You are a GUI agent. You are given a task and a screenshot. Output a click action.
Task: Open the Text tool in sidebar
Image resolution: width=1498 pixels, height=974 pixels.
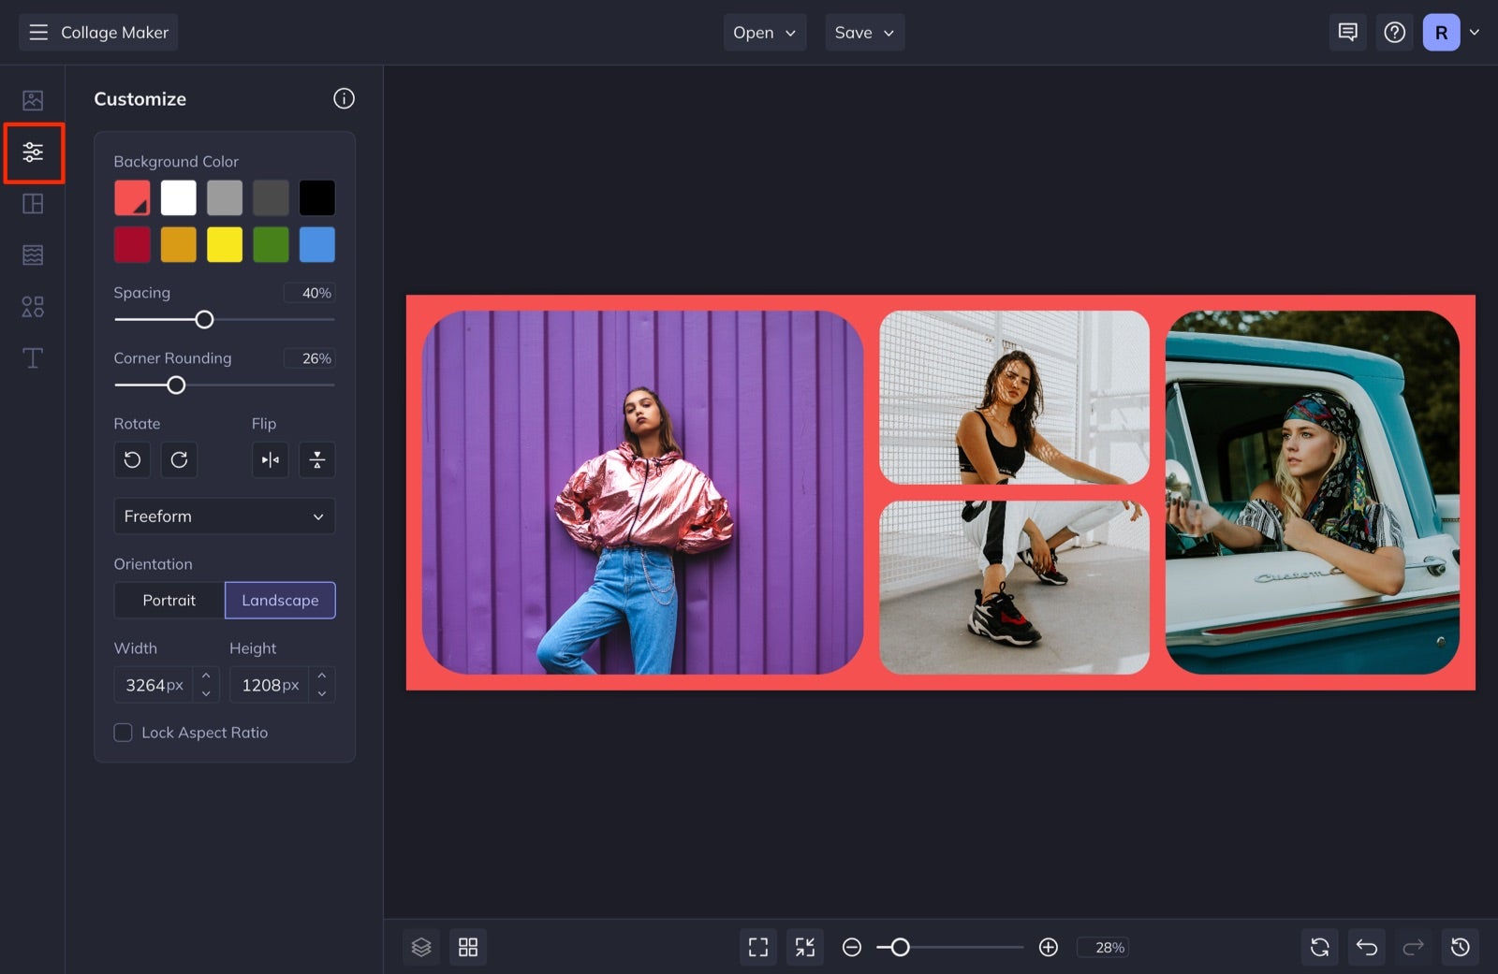[x=33, y=358]
